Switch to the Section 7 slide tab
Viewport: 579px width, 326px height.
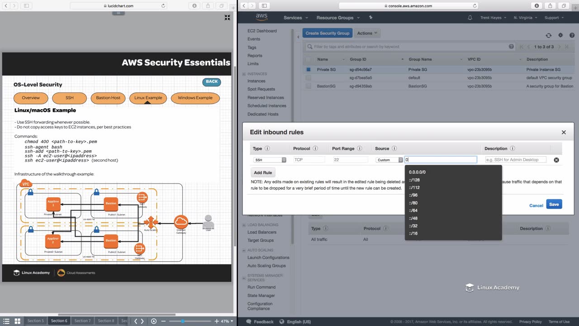click(82, 321)
